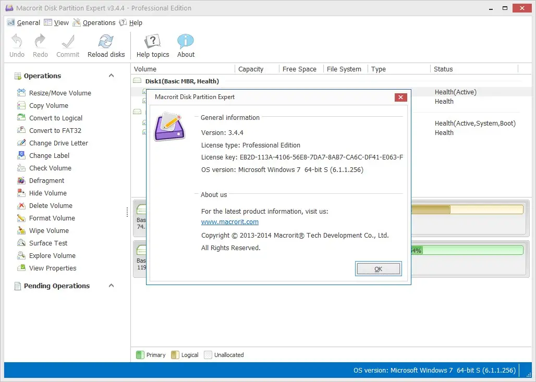The image size is (536, 382).
Task: Sort by the Type column header
Action: click(399, 69)
